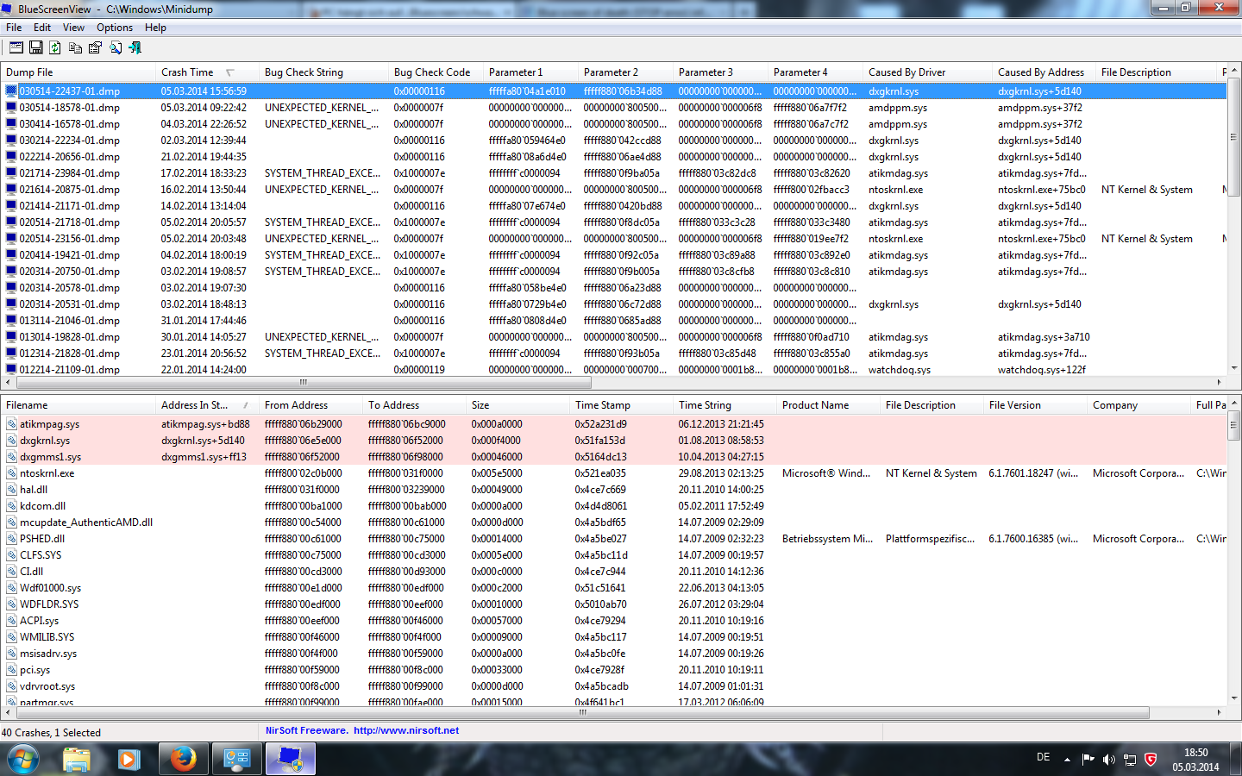Open the Properties toolbar icon
Viewport: 1242px width, 776px height.
(x=95, y=47)
